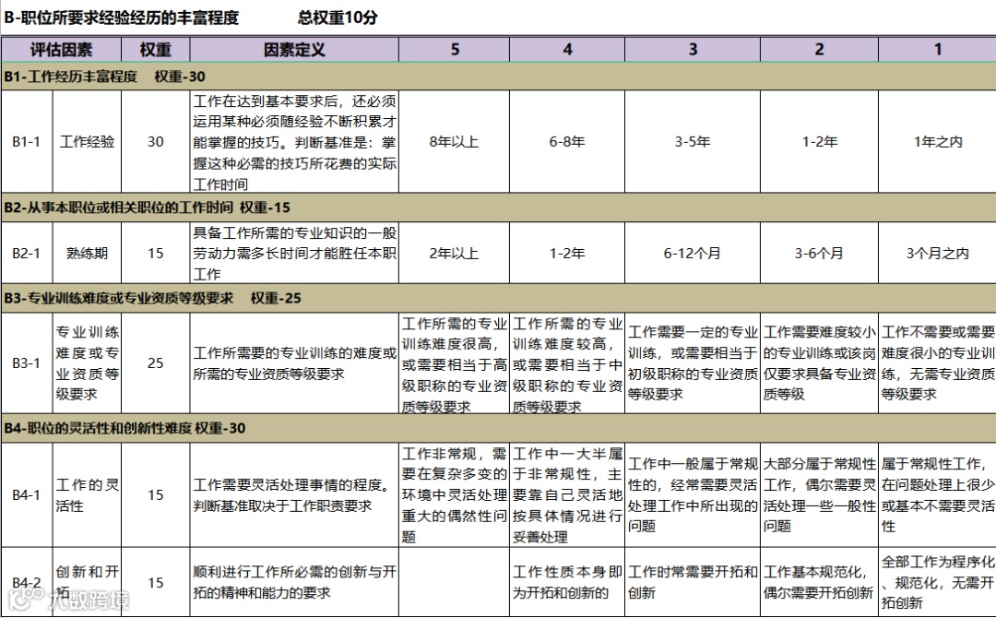Select the '总权重10分' text
This screenshot has width=996, height=618.
coord(338,18)
